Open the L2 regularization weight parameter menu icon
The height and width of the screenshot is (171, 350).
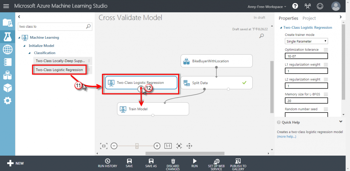[326, 79]
